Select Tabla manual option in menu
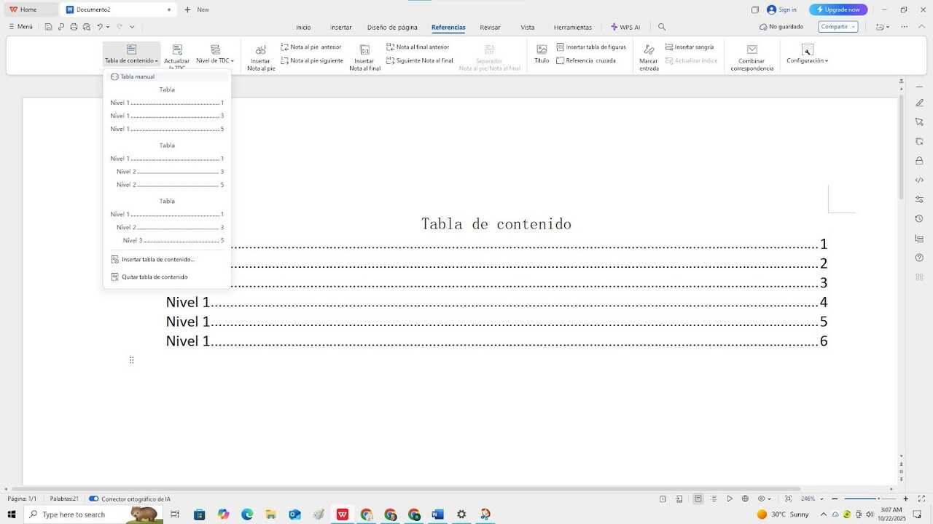Viewport: 933px width, 524px height. click(x=137, y=76)
